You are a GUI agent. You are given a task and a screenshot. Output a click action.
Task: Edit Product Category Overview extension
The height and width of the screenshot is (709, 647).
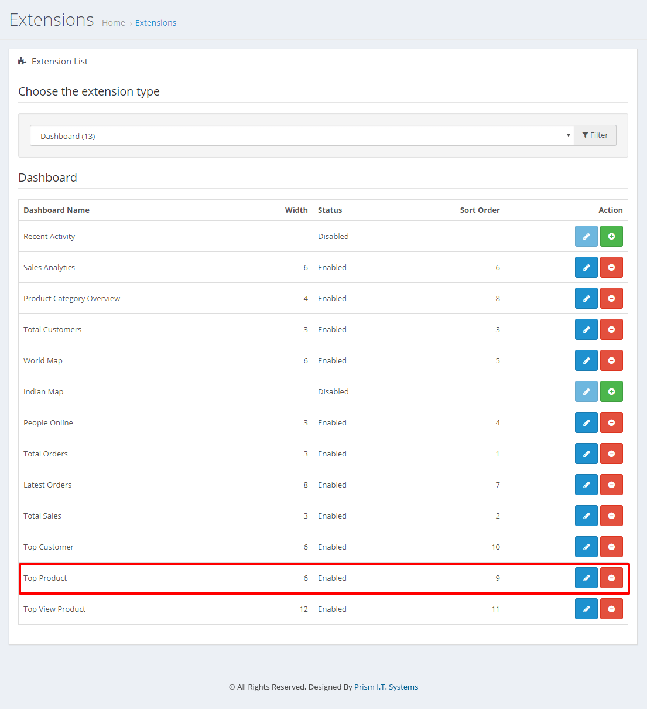586,298
